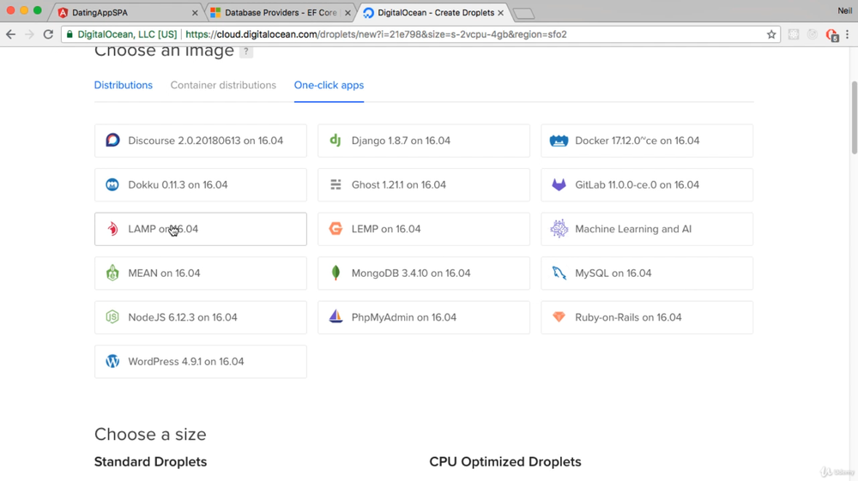Click the Discourse logo icon
Viewport: 858px width, 481px height.
(112, 141)
